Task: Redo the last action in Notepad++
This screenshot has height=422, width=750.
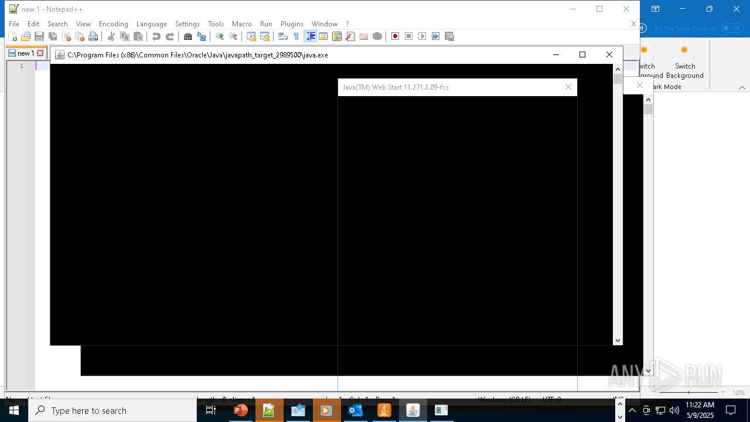Action: 170,36
